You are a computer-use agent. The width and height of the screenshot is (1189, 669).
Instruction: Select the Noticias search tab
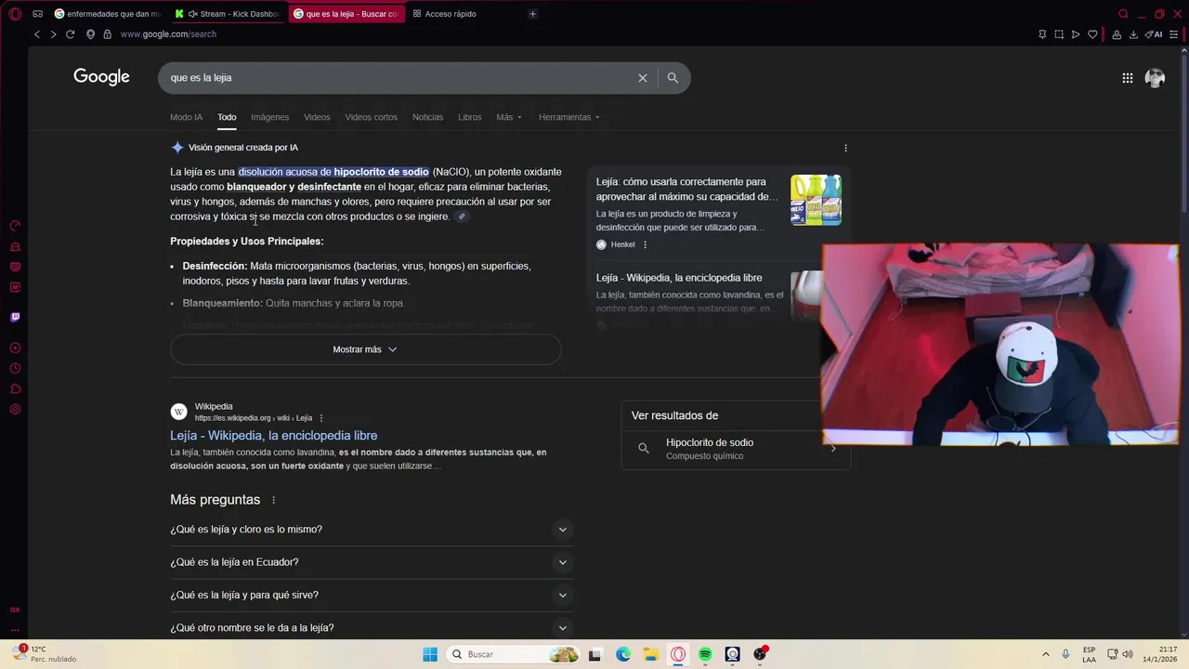(427, 117)
